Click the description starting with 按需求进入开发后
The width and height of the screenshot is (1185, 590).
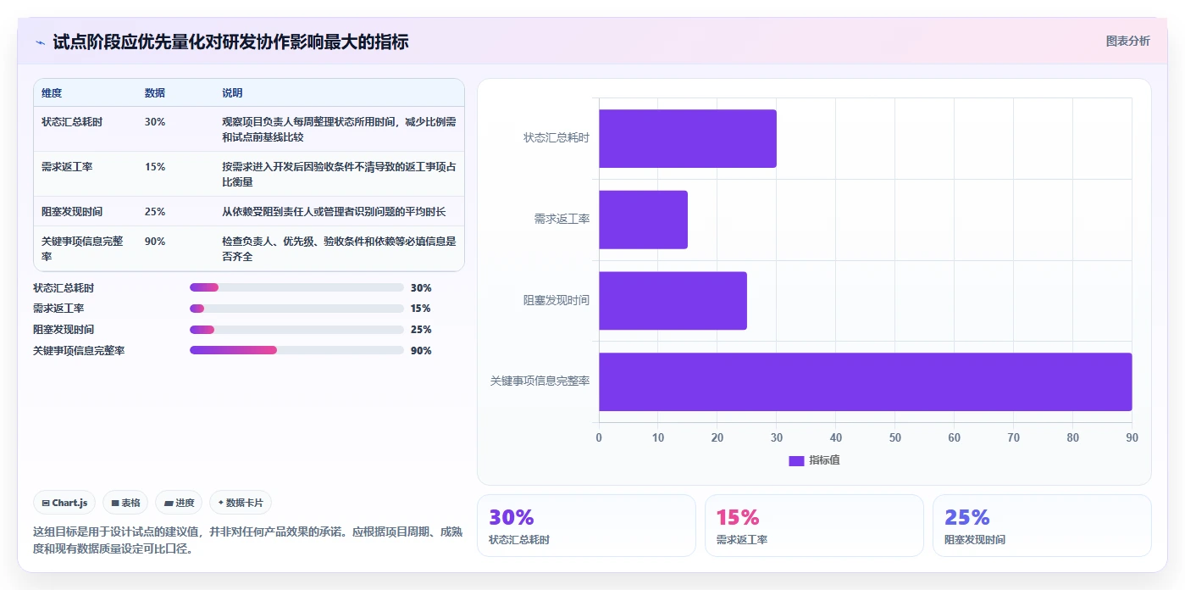[339, 175]
